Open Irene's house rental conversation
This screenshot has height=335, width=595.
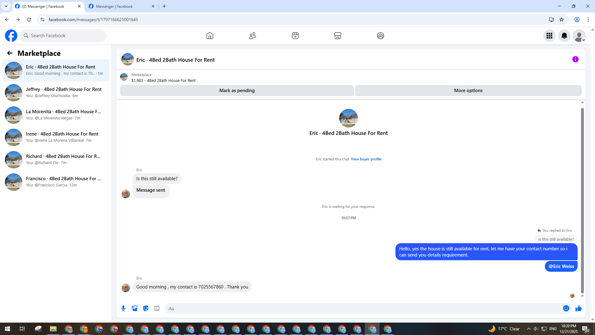[x=56, y=137]
